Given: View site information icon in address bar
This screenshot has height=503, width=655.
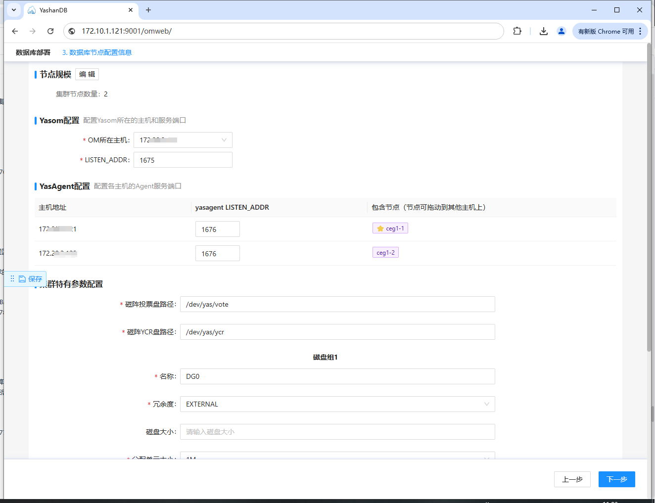Looking at the screenshot, I should click(72, 31).
